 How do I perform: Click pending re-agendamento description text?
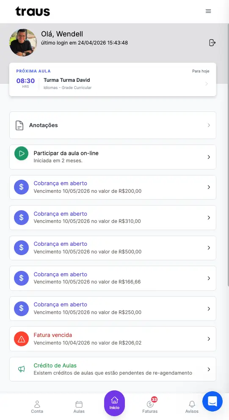[x=113, y=373]
